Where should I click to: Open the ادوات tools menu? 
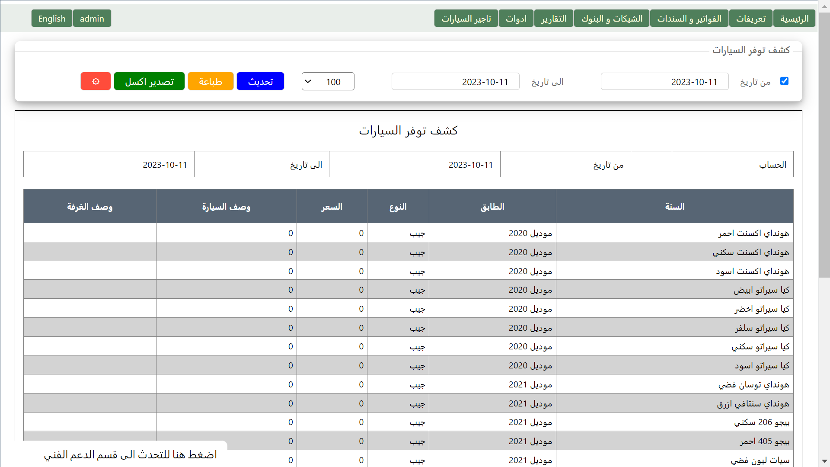coord(516,19)
